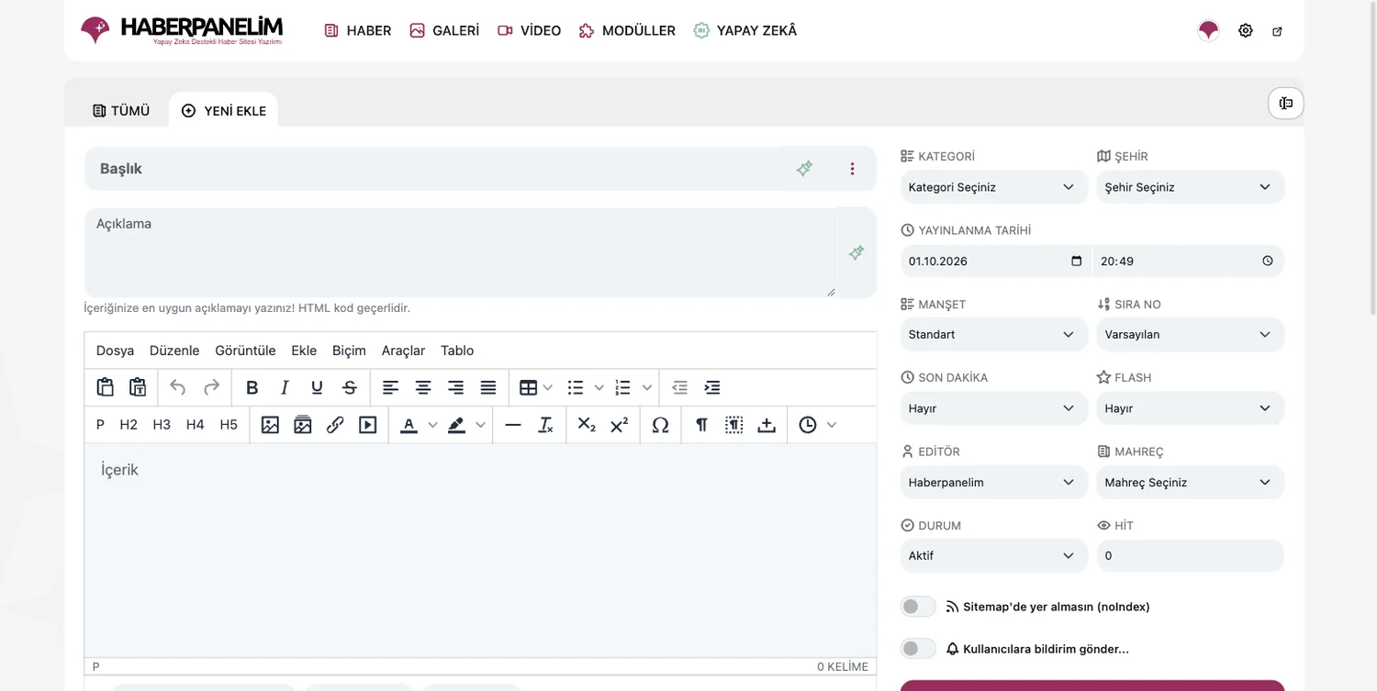Insert a horizontal line in the editor
The image size is (1377, 691).
(513, 425)
